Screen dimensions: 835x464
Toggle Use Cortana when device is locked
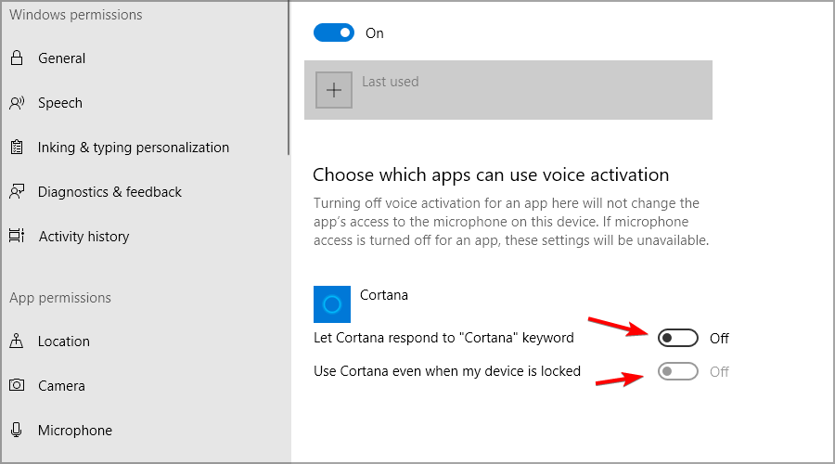click(x=677, y=372)
